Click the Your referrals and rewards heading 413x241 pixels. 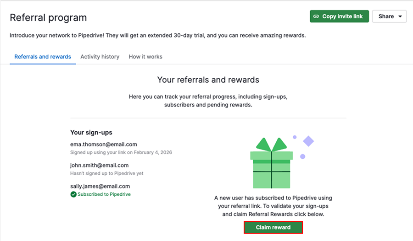[208, 80]
